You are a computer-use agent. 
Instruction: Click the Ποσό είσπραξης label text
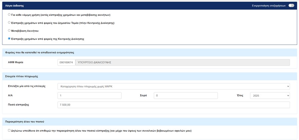pyautogui.click(x=19, y=105)
